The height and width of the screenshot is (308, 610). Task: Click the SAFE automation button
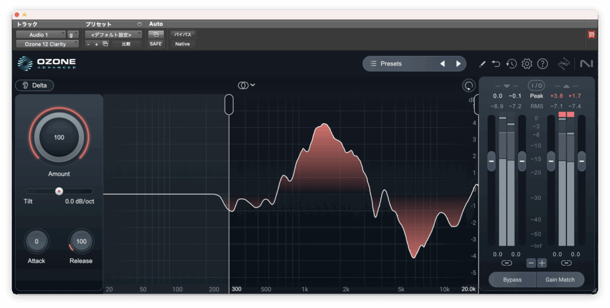coord(155,44)
